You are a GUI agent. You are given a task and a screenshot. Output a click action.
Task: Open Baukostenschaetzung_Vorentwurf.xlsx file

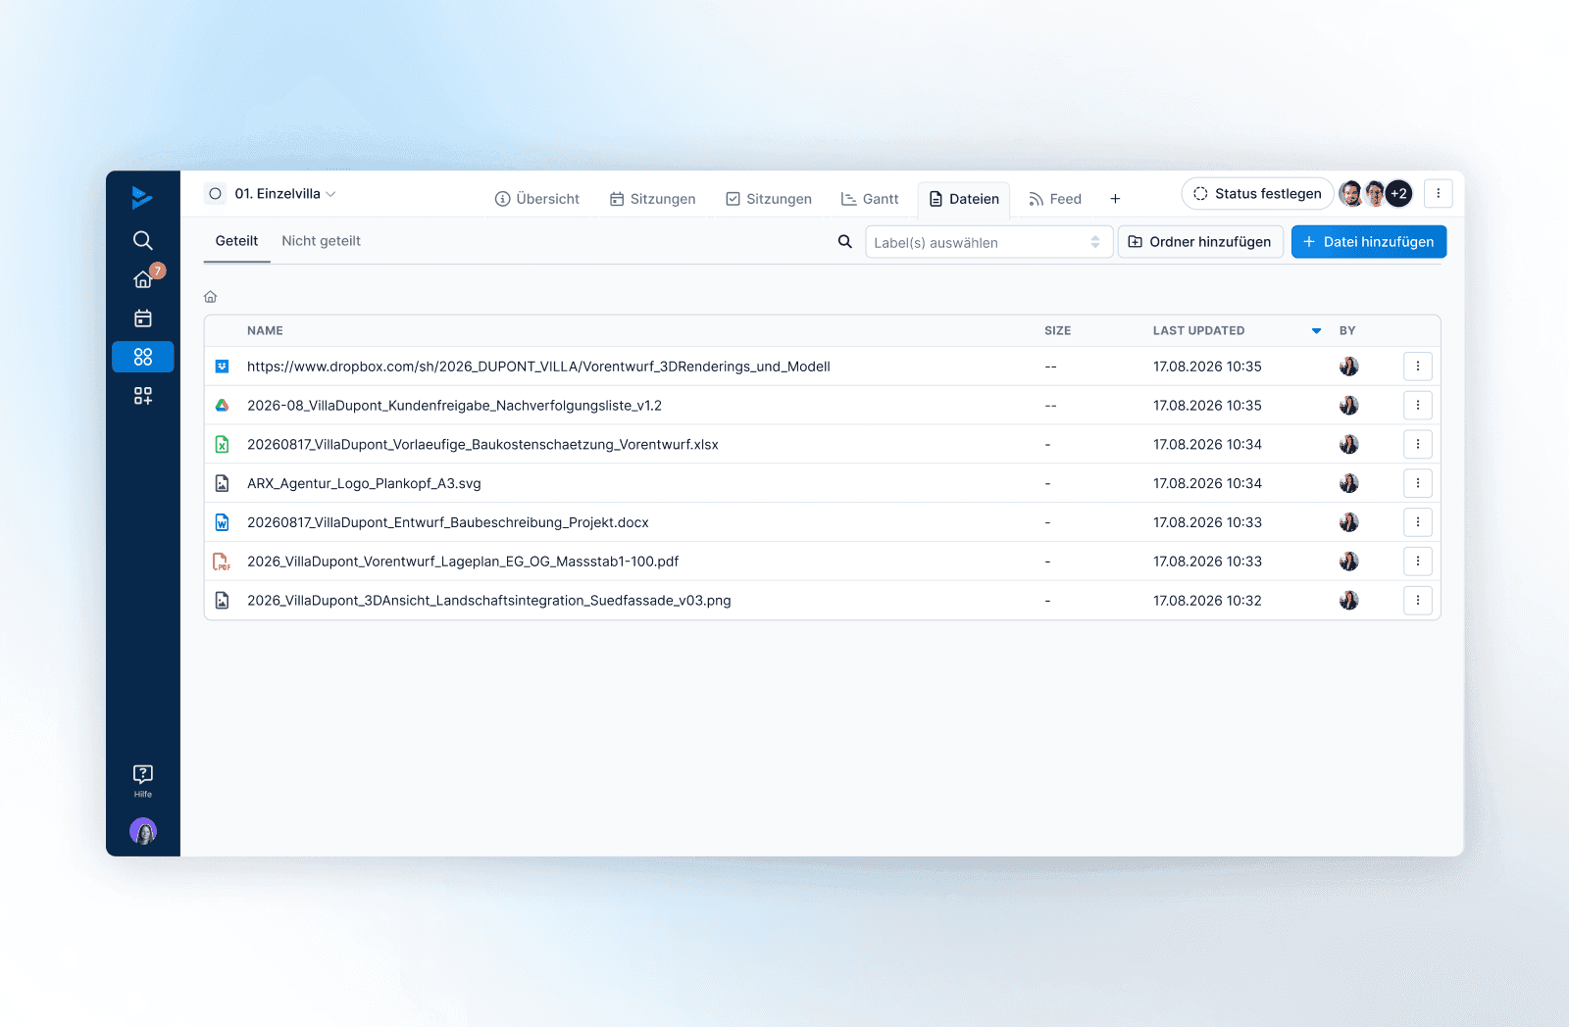pos(482,445)
